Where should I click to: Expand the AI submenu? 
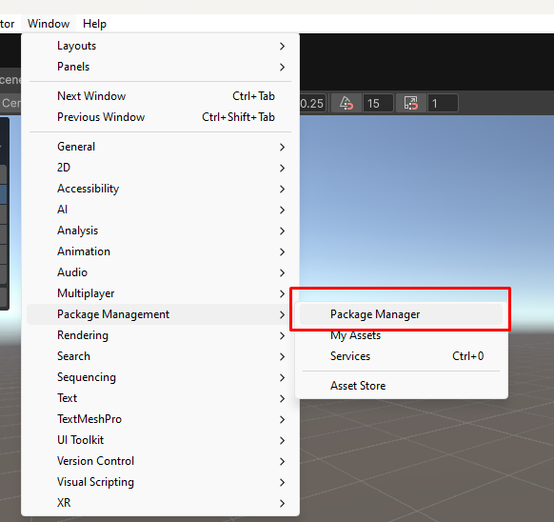point(160,210)
